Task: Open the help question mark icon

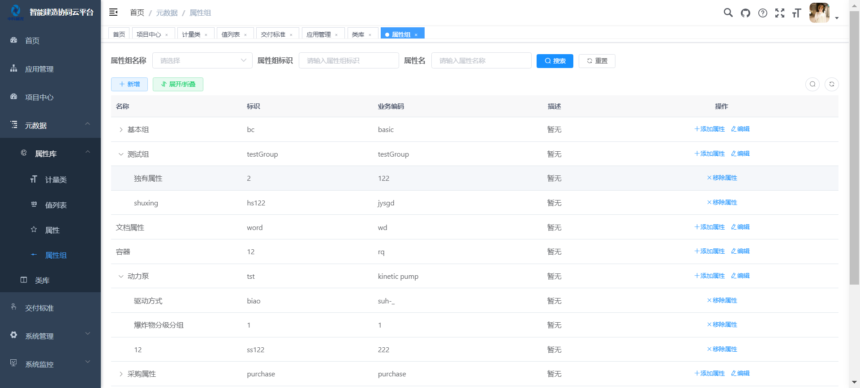Action: (x=762, y=13)
